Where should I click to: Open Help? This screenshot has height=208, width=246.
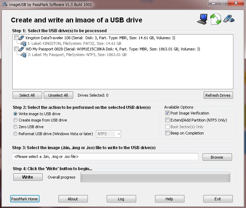coord(170,199)
